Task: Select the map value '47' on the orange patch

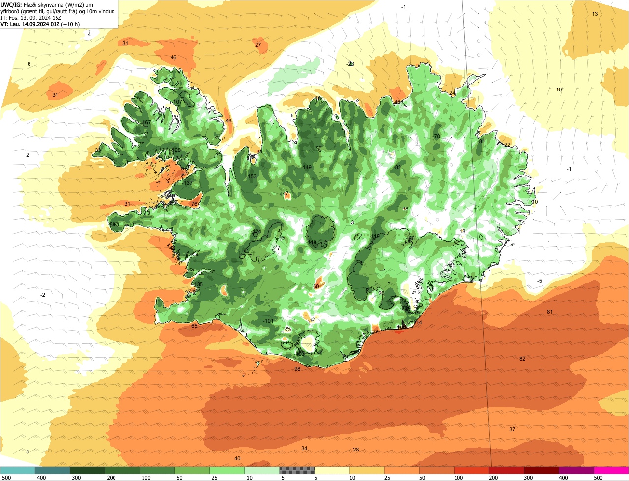Action: coord(286,194)
